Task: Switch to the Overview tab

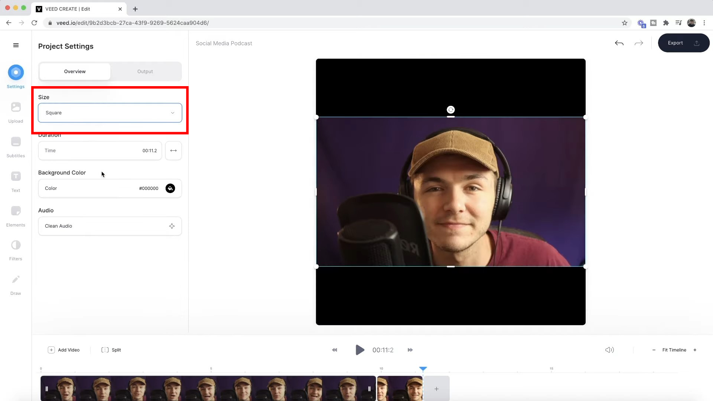Action: (x=75, y=71)
